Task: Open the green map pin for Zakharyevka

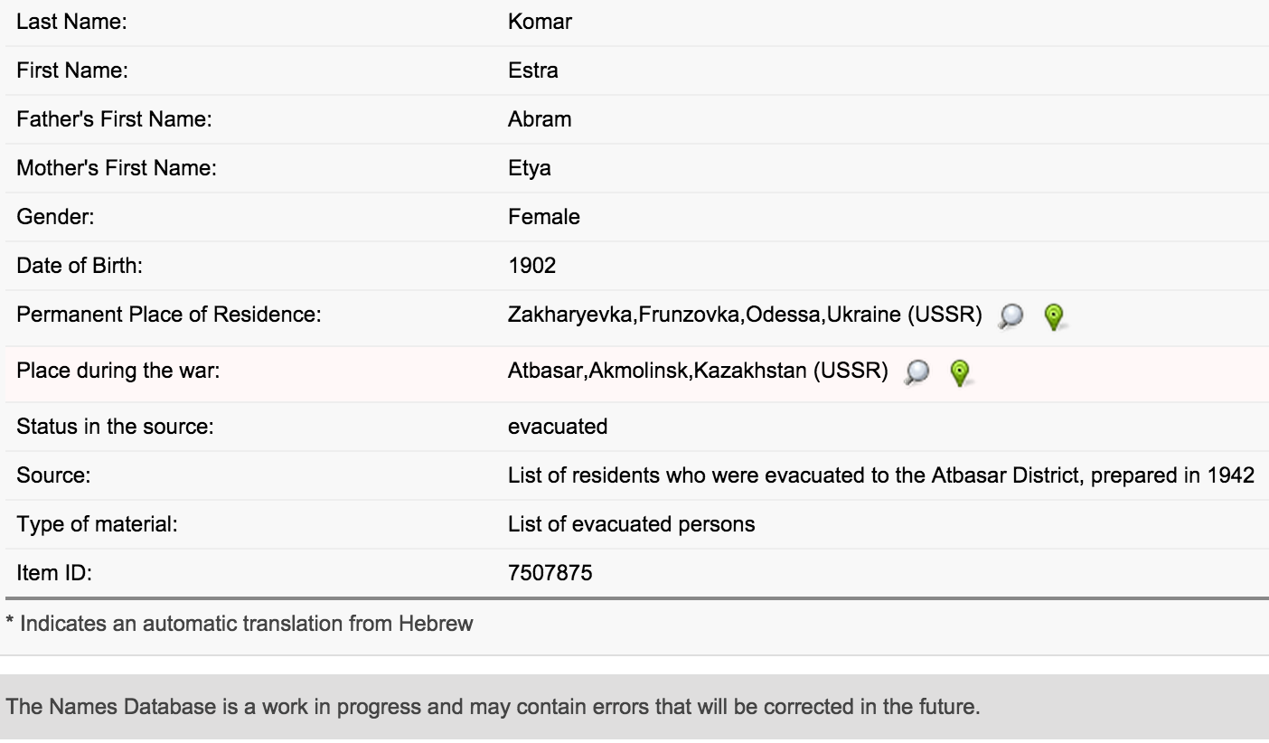Action: (x=1053, y=315)
